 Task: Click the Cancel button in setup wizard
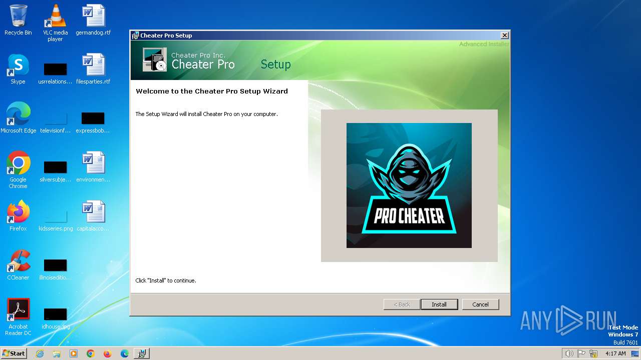[x=480, y=304]
